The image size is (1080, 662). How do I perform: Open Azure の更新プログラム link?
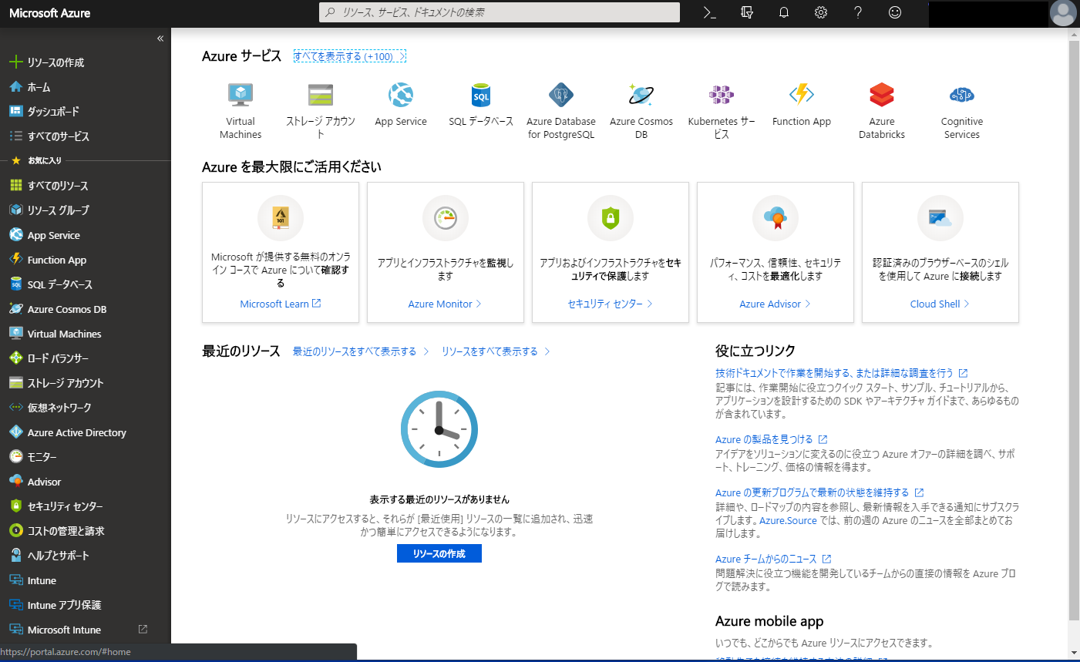(x=819, y=492)
